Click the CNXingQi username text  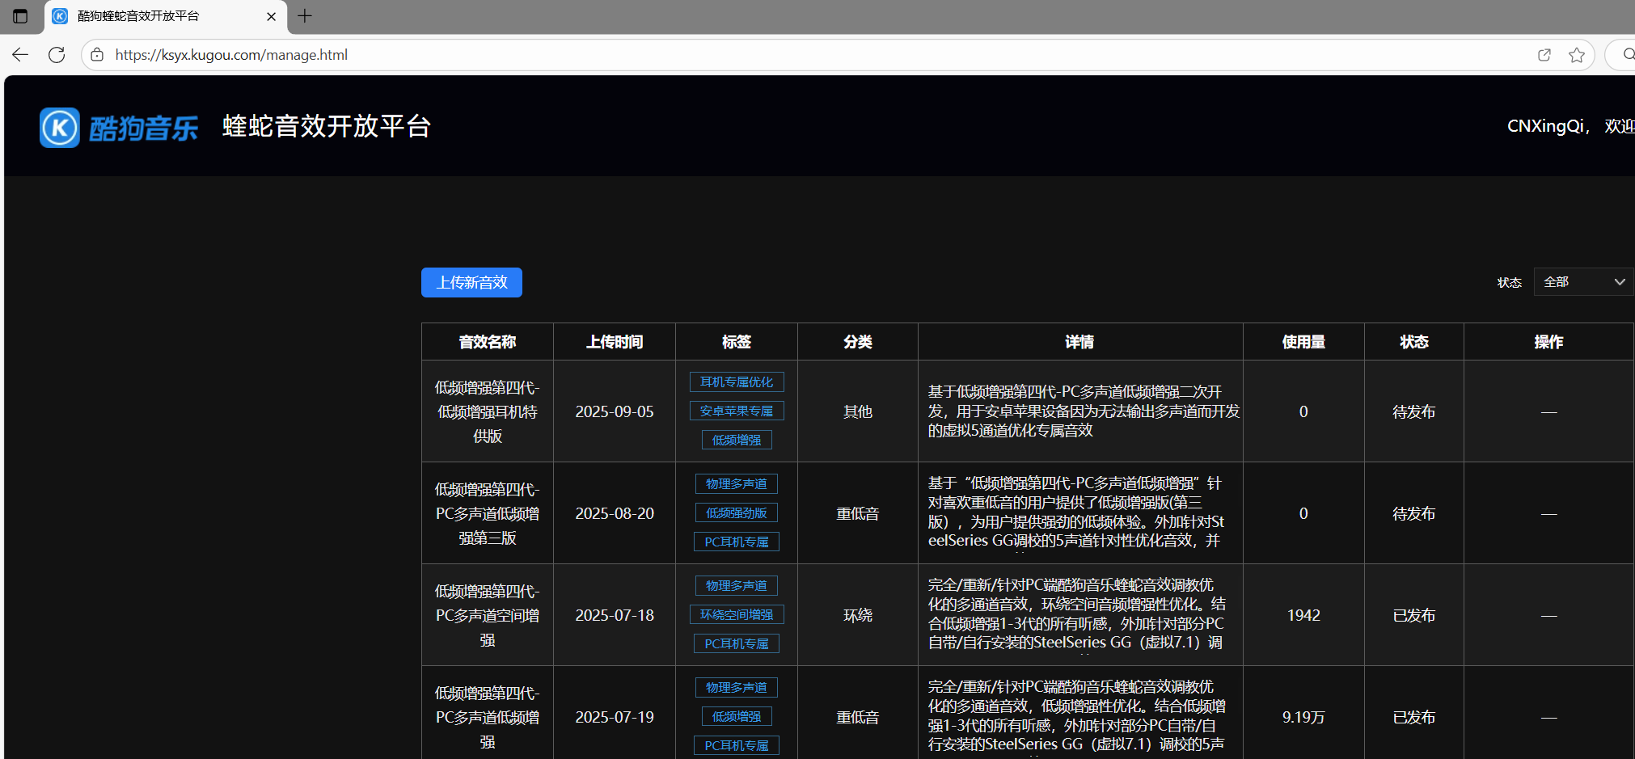tap(1545, 126)
